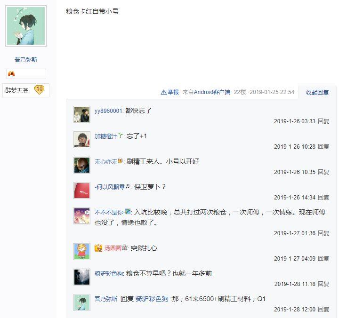Click the game controller badge icon

11,74
